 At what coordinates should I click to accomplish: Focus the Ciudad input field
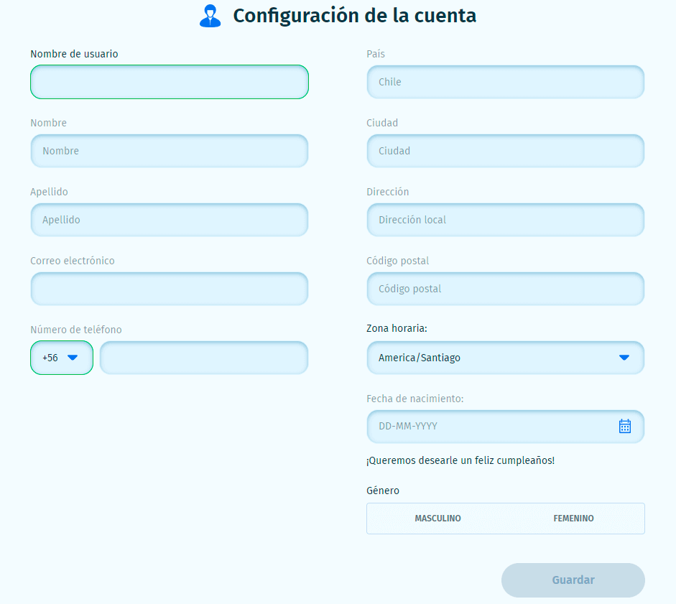pos(505,151)
